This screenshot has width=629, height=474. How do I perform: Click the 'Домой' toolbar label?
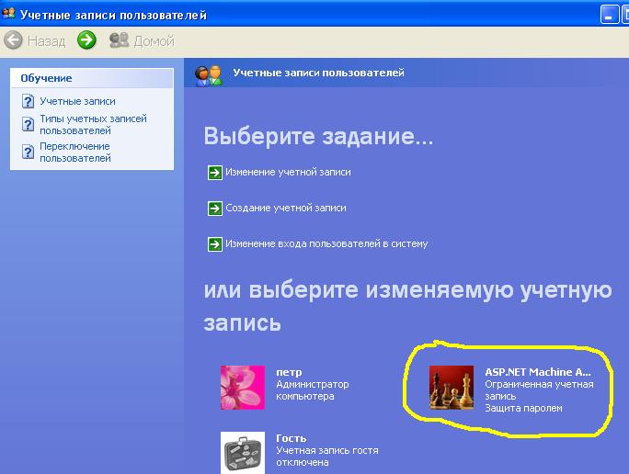coord(154,40)
